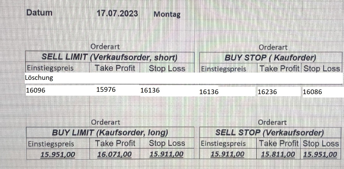Viewport: 344px width, 169px height.
Task: Select the BUY STOP (Kauforder) header cell
Action: 270,57
